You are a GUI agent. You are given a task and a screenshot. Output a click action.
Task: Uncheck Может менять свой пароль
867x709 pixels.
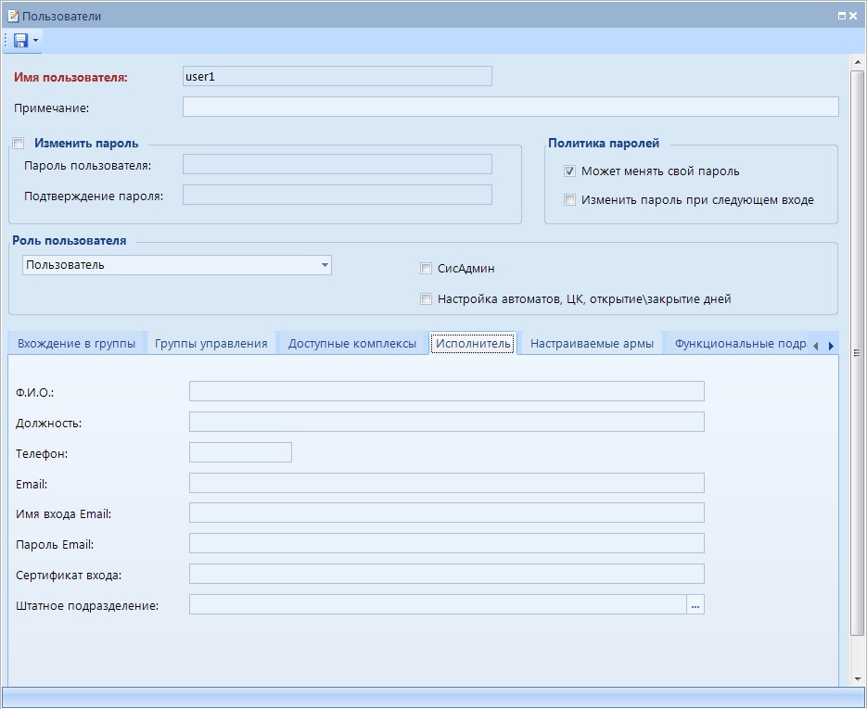570,171
